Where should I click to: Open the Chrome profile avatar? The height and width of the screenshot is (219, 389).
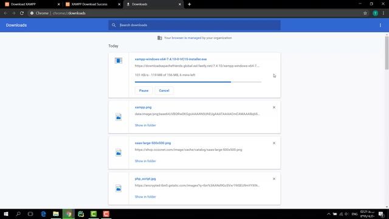[375, 13]
